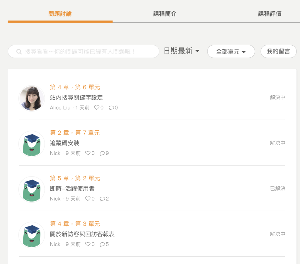300x264 pixels.
Task: Open comments on the 即時–活躍使用者 post
Action: point(102,199)
